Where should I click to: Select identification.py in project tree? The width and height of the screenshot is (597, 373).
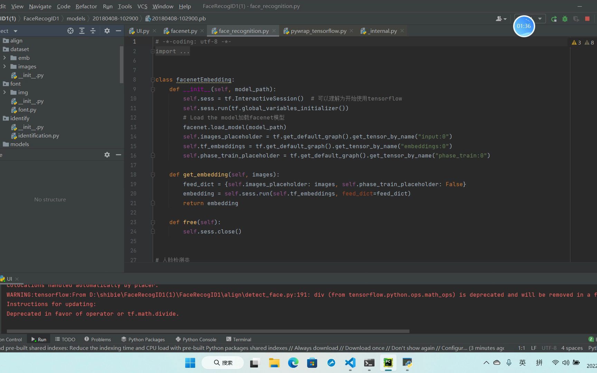[35, 135]
